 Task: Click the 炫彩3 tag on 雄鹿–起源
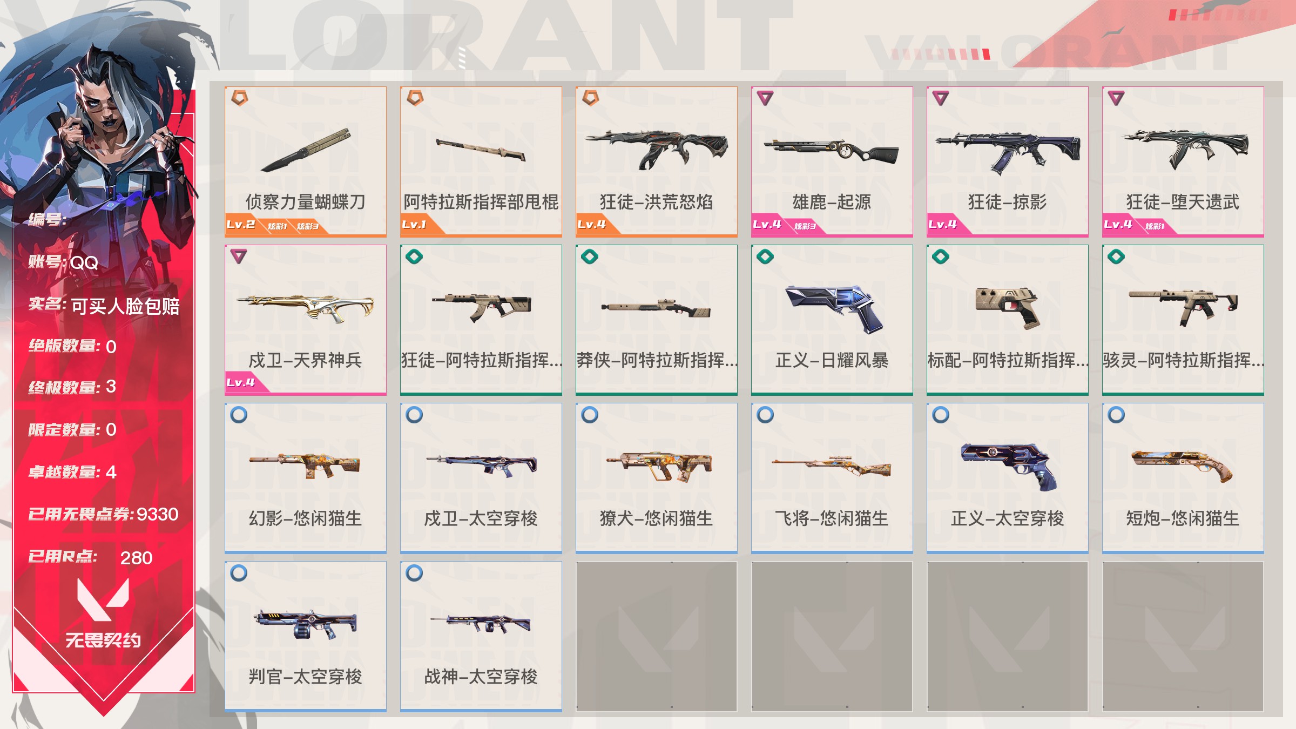click(x=805, y=226)
